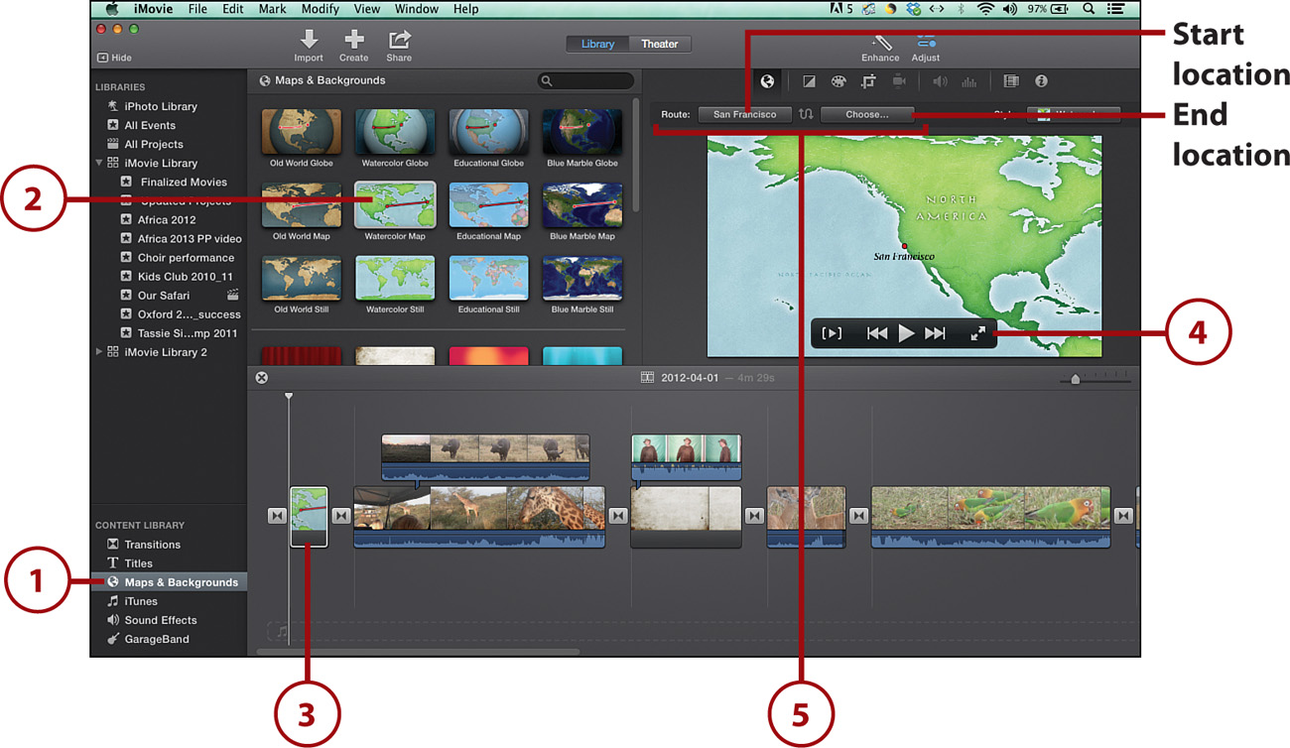Open Sound Effects in Content Library
Image resolution: width=1290 pixels, height=748 pixels.
160,619
